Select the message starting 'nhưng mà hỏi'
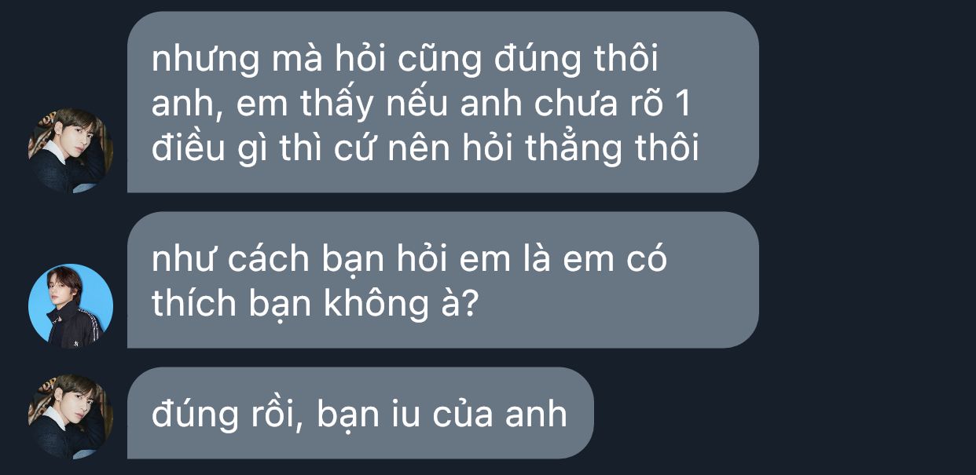 442,102
